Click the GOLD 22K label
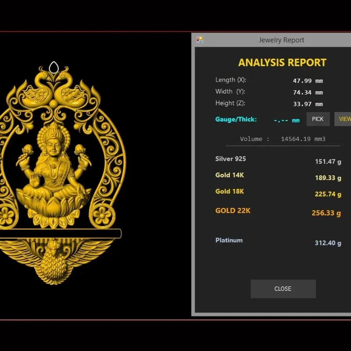 (233, 211)
